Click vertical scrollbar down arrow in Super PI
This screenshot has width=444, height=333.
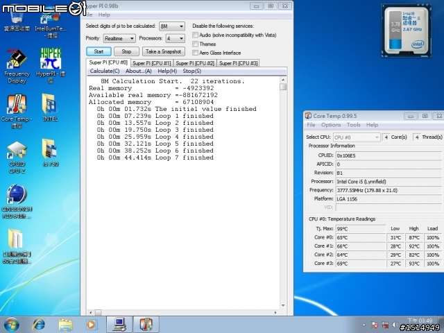tap(283, 305)
